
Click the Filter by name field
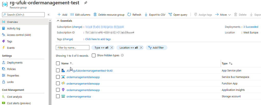click(x=73, y=47)
